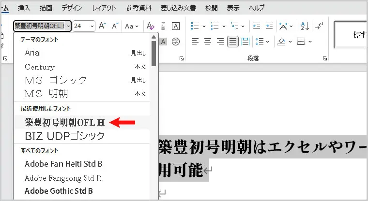Click font list scrollbar up arrow

click(153, 37)
